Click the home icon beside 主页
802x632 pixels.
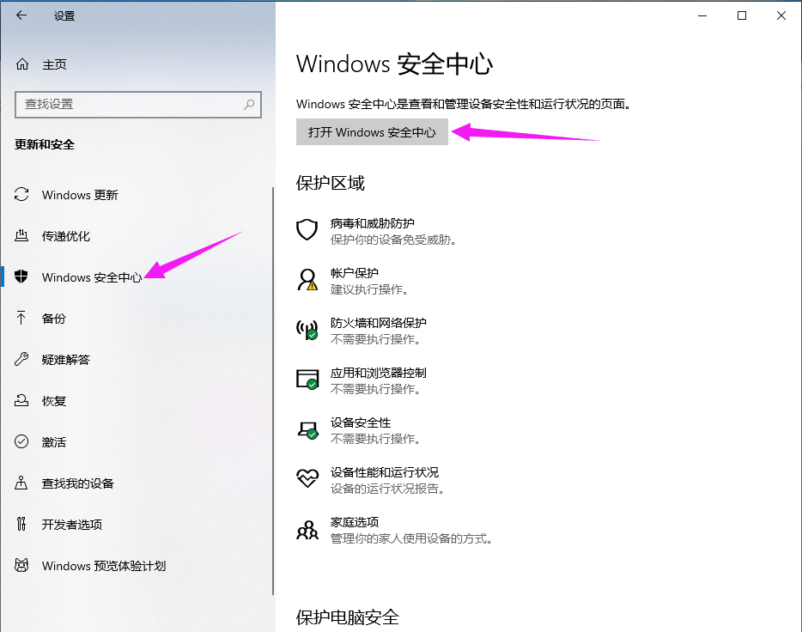[x=22, y=64]
